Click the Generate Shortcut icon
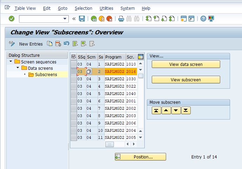 [191, 19]
